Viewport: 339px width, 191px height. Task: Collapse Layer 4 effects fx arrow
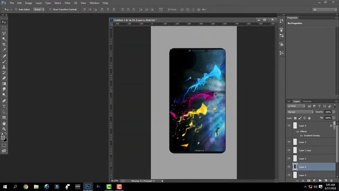point(334,126)
